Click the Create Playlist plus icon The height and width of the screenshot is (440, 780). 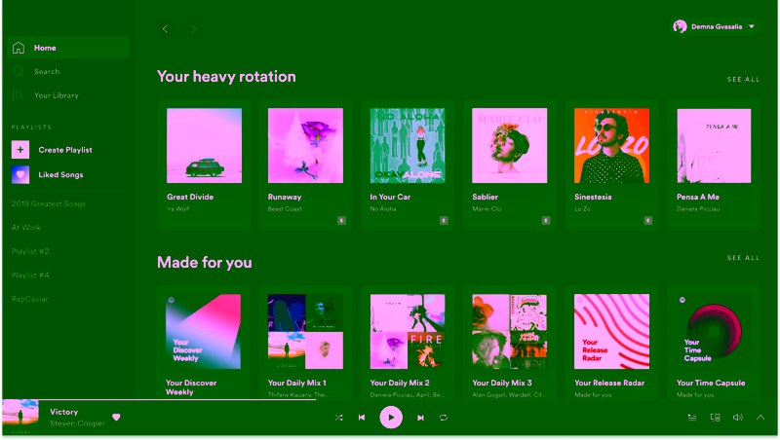click(x=20, y=150)
